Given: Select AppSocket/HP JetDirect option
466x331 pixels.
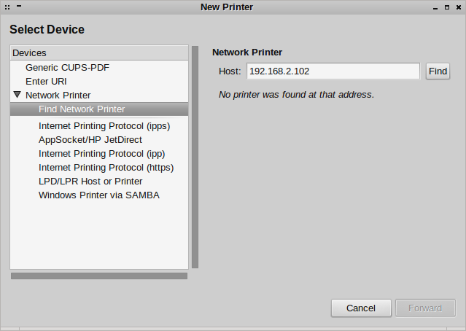Looking at the screenshot, I should click(x=90, y=139).
